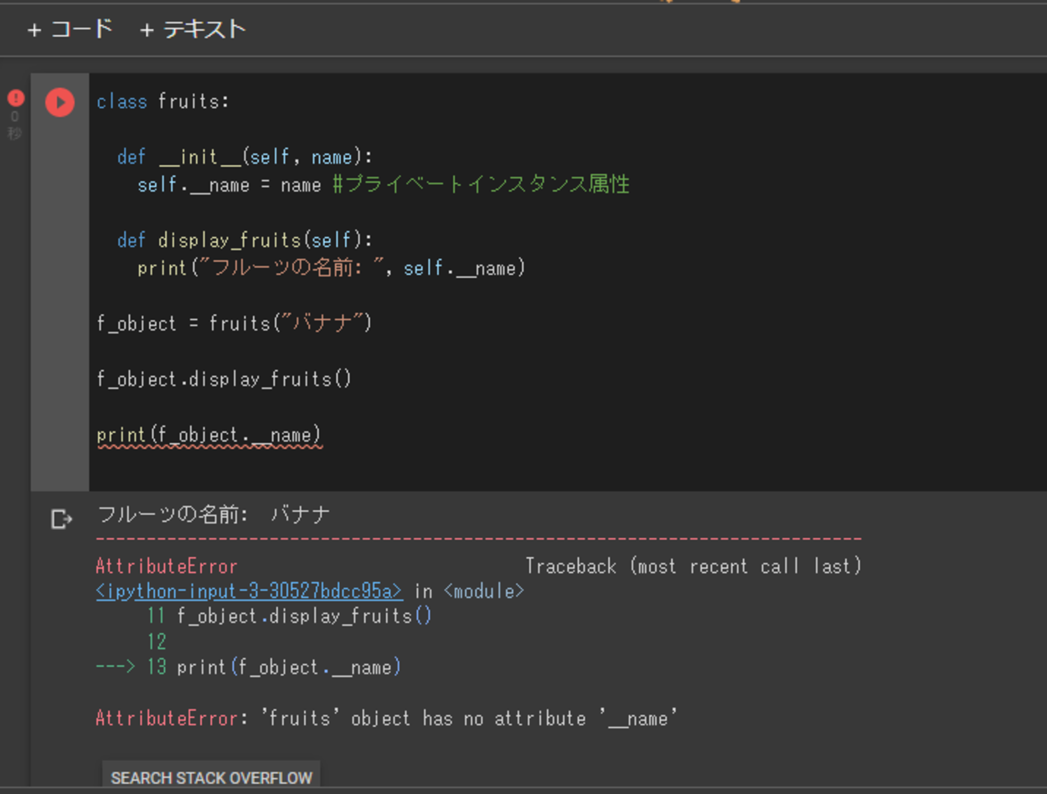Viewport: 1047px width, 794px height.
Task: Click the green プライベートインスタンス属性 comment
Action: point(481,184)
